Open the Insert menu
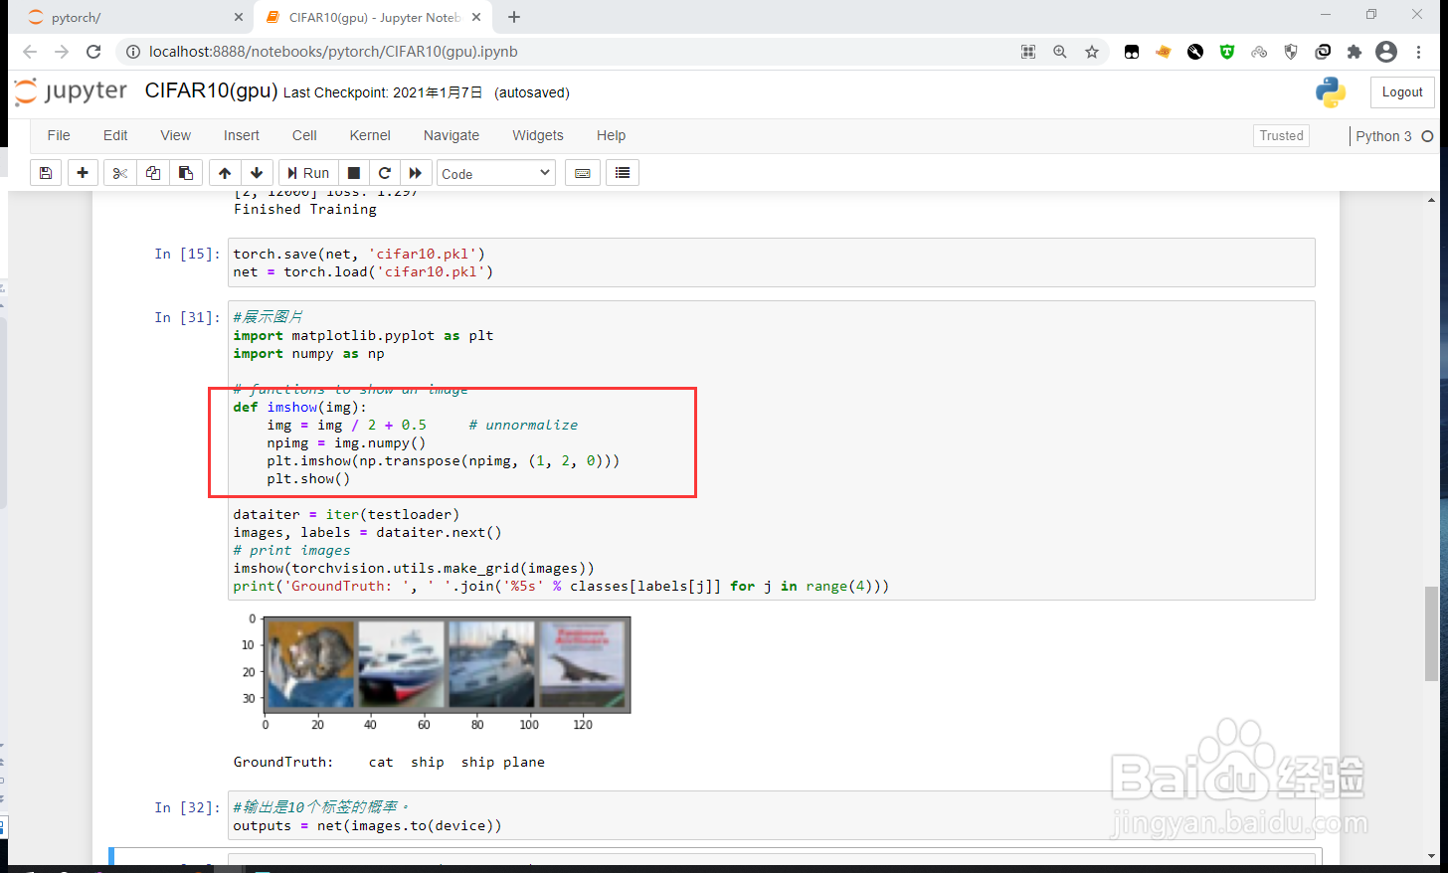This screenshot has width=1448, height=873. pyautogui.click(x=242, y=135)
